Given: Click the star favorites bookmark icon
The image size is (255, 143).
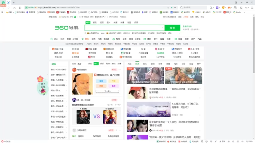Looking at the screenshot, I should pyautogui.click(x=7, y=12).
